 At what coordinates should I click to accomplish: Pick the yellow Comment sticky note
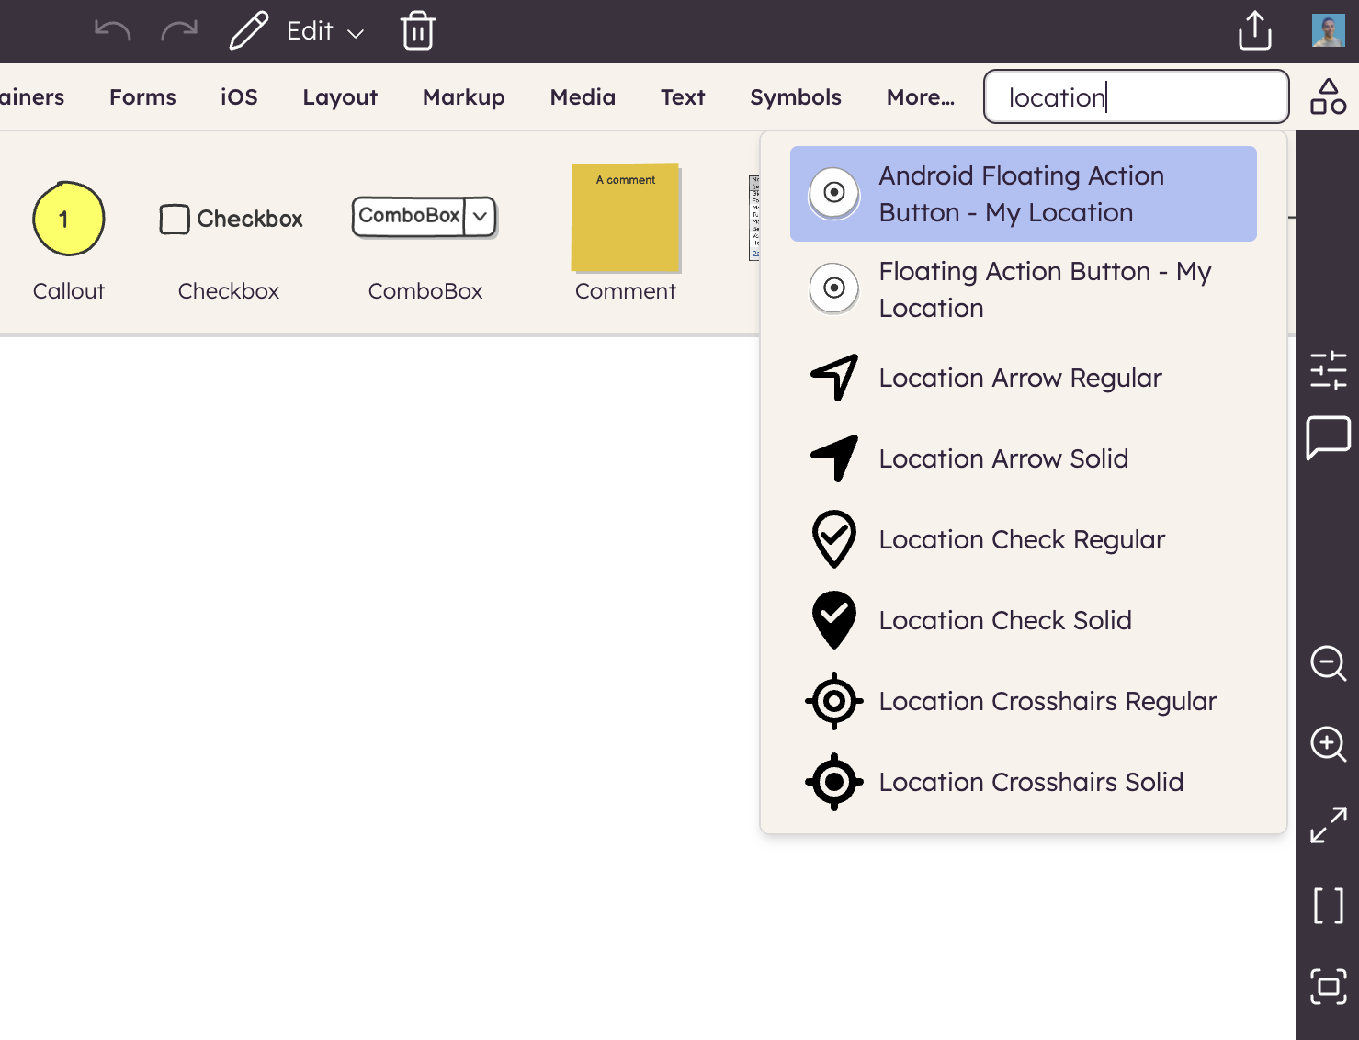click(x=626, y=218)
